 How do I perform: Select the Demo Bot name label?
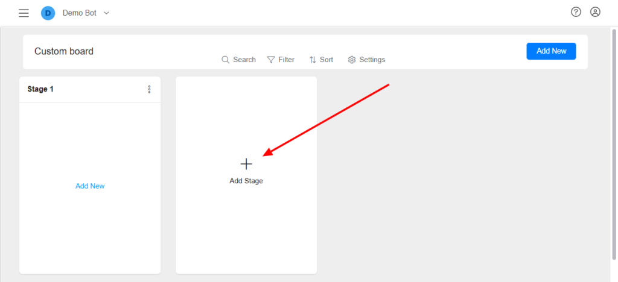(79, 13)
